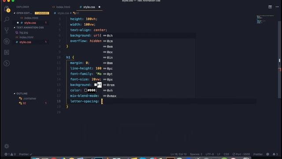Click the h1 breadcrumb segment

point(76,13)
